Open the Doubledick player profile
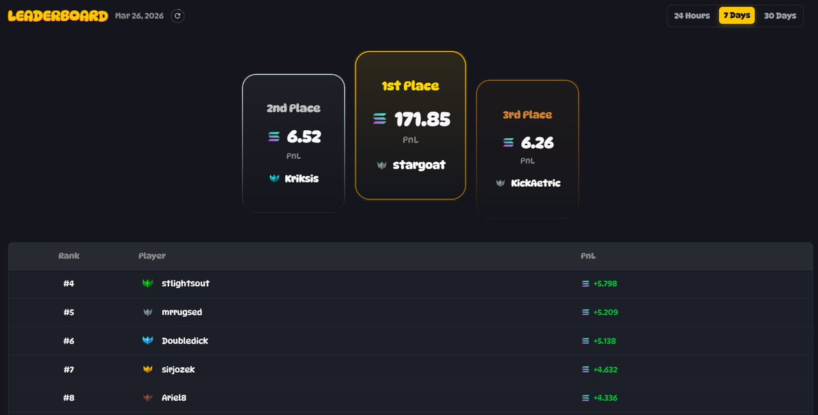The width and height of the screenshot is (818, 415). click(185, 341)
